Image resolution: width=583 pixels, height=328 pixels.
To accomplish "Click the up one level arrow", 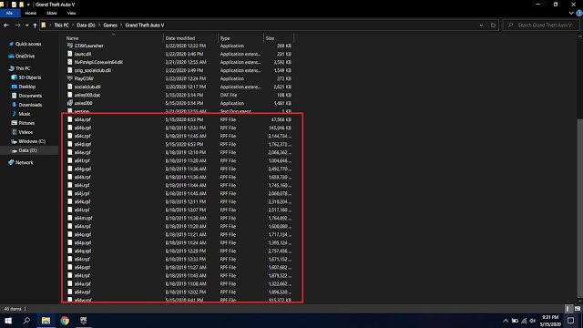I will tap(35, 26).
